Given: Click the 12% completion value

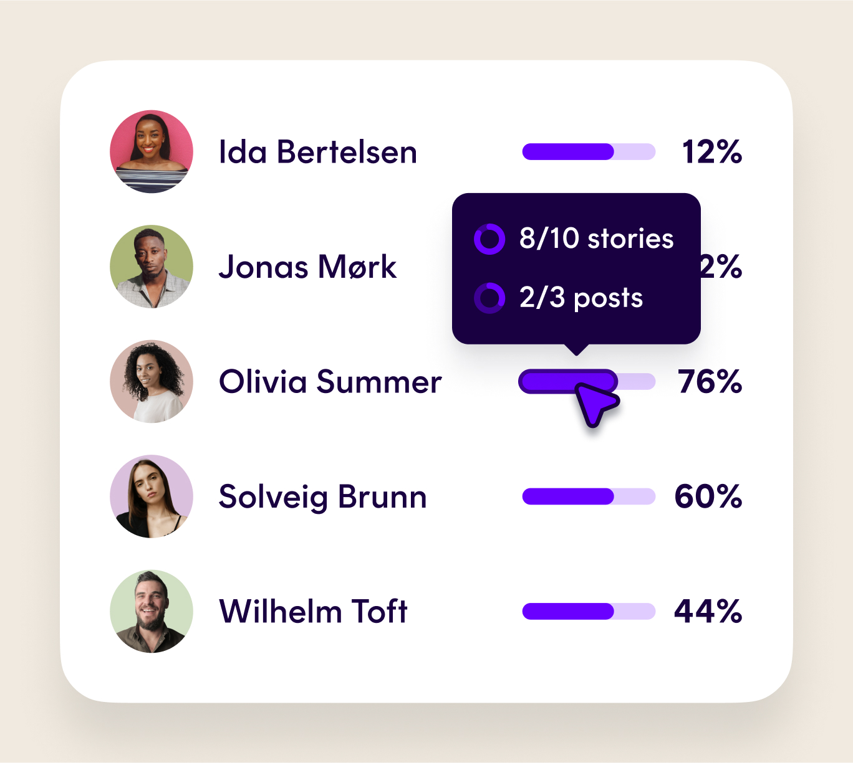Looking at the screenshot, I should click(x=712, y=152).
